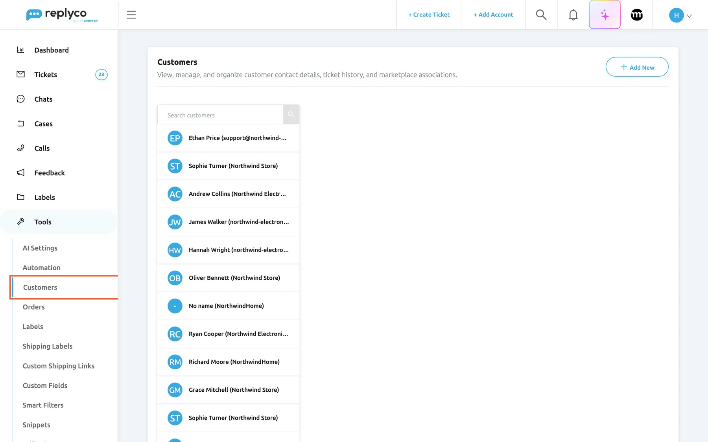The height and width of the screenshot is (442, 708).
Task: Open Shipping Labels submenu item
Action: [x=48, y=346]
